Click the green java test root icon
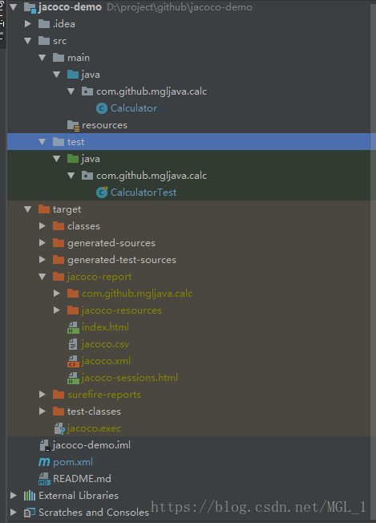 click(x=73, y=159)
